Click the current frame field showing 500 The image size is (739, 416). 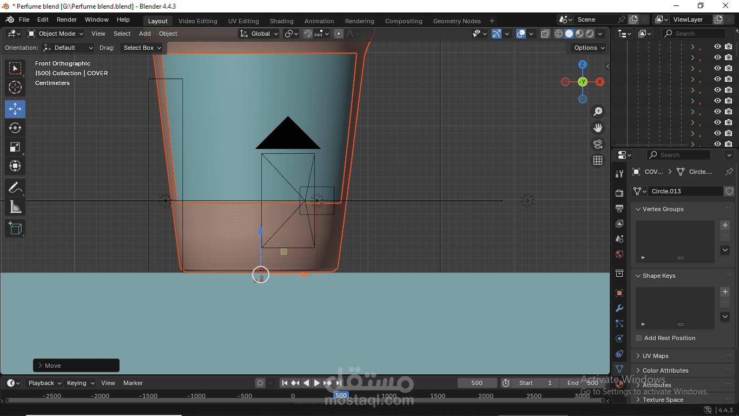477,383
